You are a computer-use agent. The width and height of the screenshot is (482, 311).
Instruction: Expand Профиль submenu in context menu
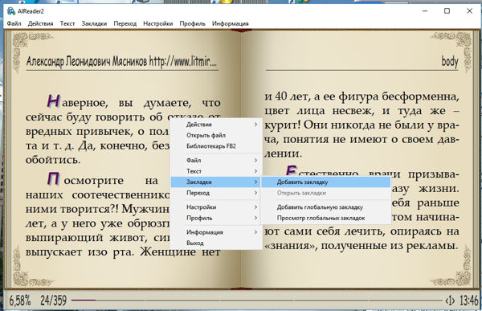pyautogui.click(x=216, y=218)
